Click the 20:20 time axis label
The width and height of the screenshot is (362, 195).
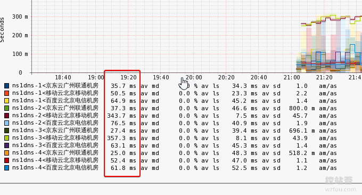[226, 77]
